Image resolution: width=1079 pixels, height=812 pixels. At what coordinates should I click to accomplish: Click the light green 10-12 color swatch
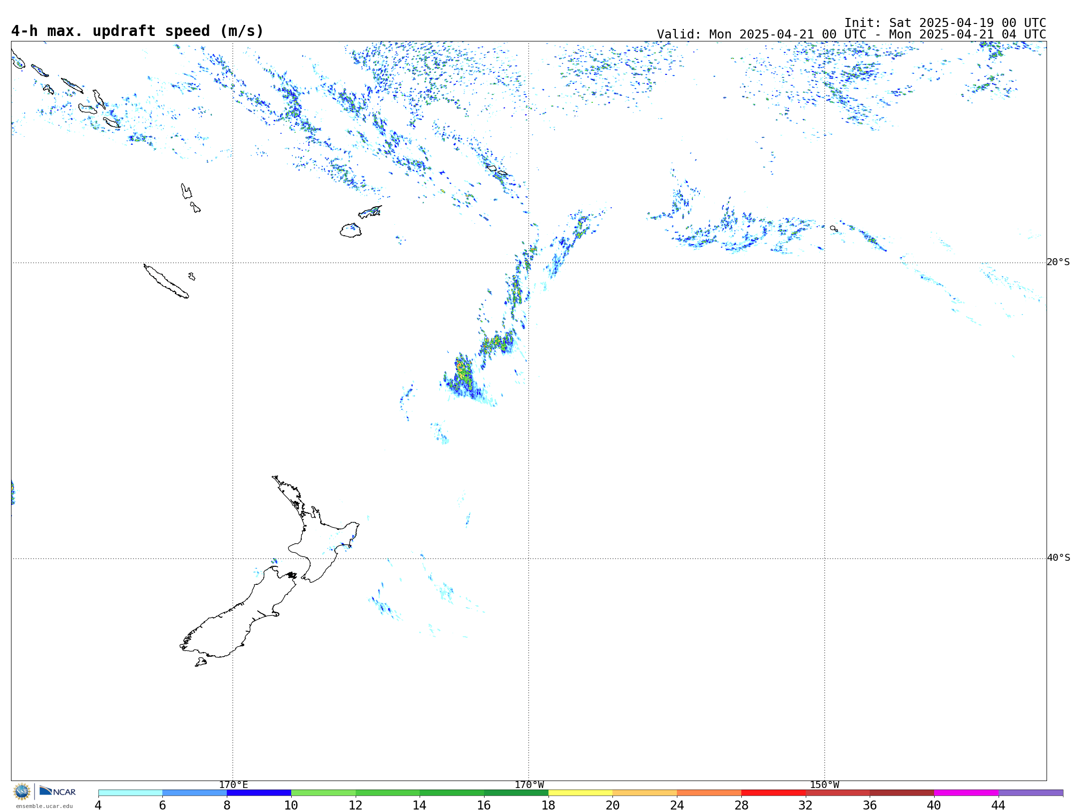(323, 793)
